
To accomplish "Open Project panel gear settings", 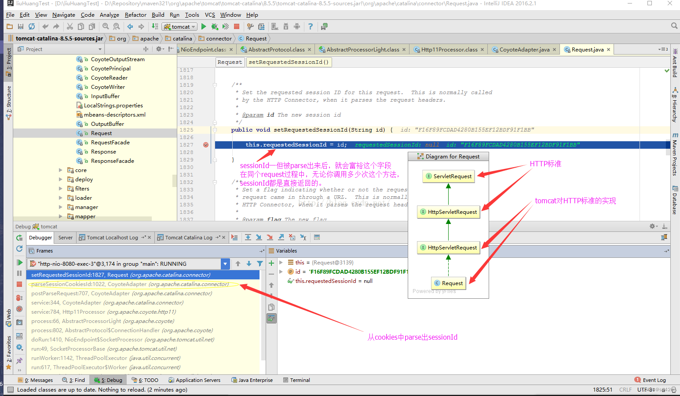I will (159, 49).
